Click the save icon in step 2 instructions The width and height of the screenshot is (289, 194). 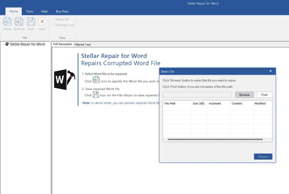(96, 95)
